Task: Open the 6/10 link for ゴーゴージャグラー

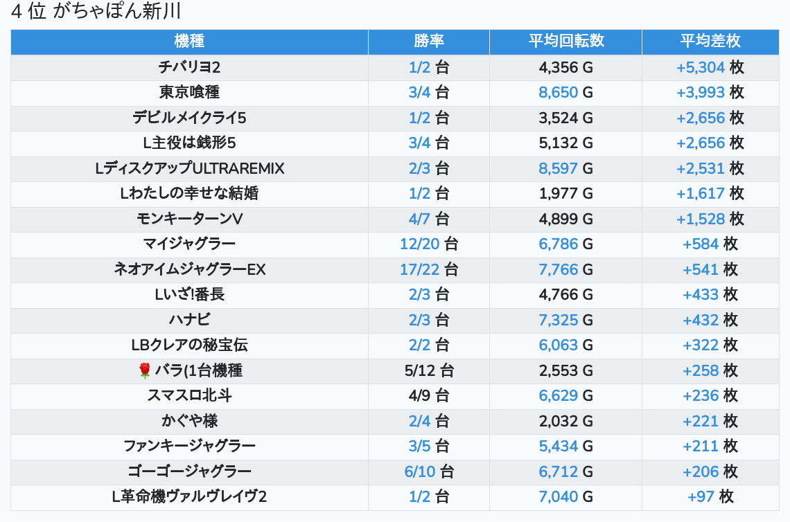Action: 419,472
